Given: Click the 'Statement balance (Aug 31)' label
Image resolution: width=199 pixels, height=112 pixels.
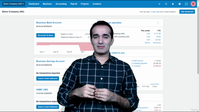Looking at the screenshot, I should tap(71, 37).
